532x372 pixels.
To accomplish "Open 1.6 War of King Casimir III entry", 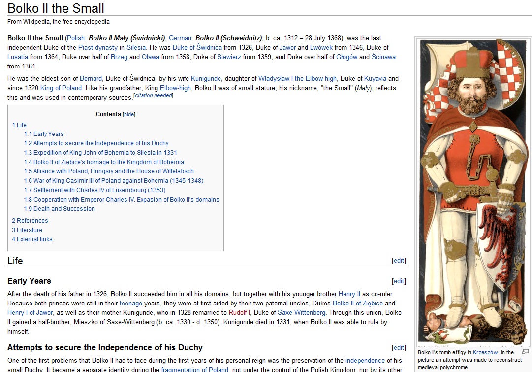I will pos(114,181).
